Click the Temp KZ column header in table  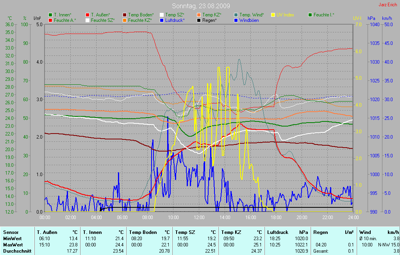[231, 232]
